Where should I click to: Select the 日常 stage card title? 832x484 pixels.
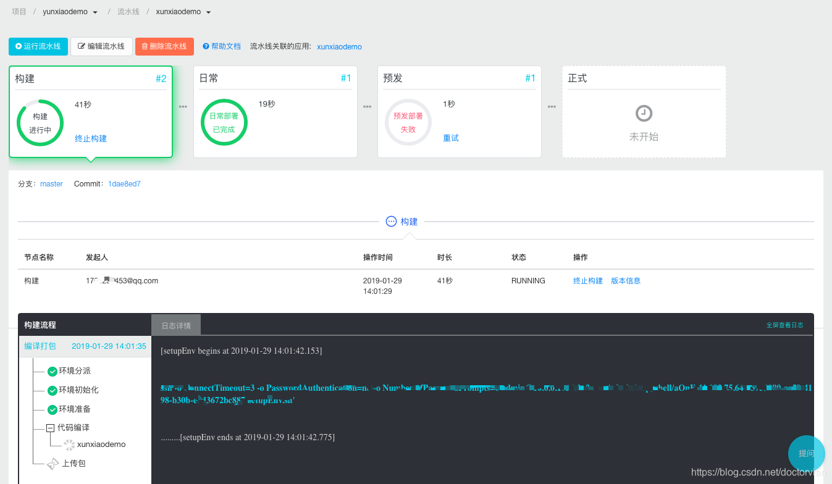[x=209, y=78]
